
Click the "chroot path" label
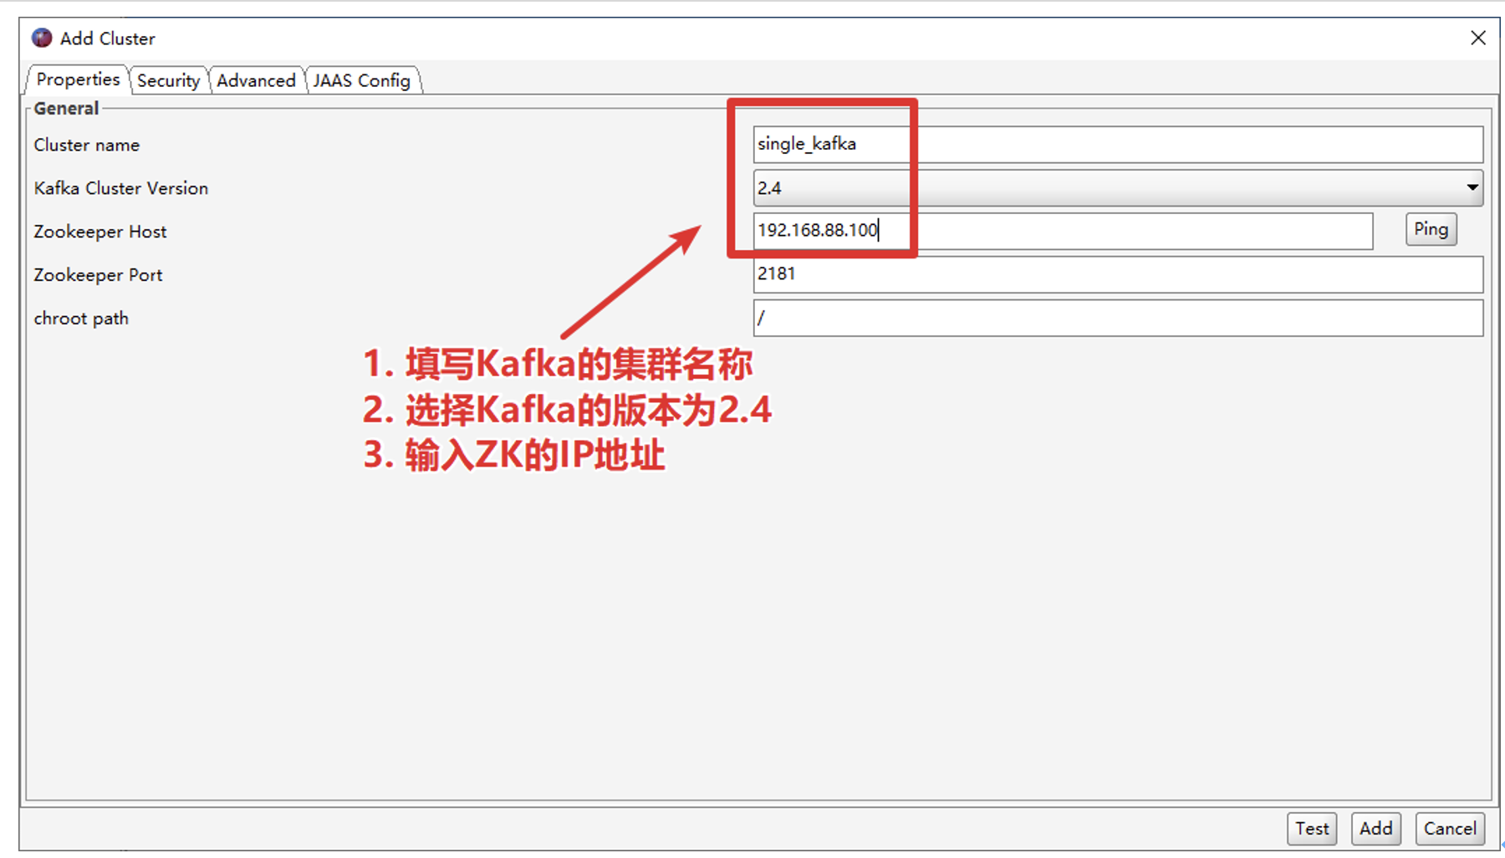(x=81, y=319)
